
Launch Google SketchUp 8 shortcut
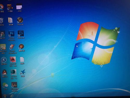tap(12, 47)
